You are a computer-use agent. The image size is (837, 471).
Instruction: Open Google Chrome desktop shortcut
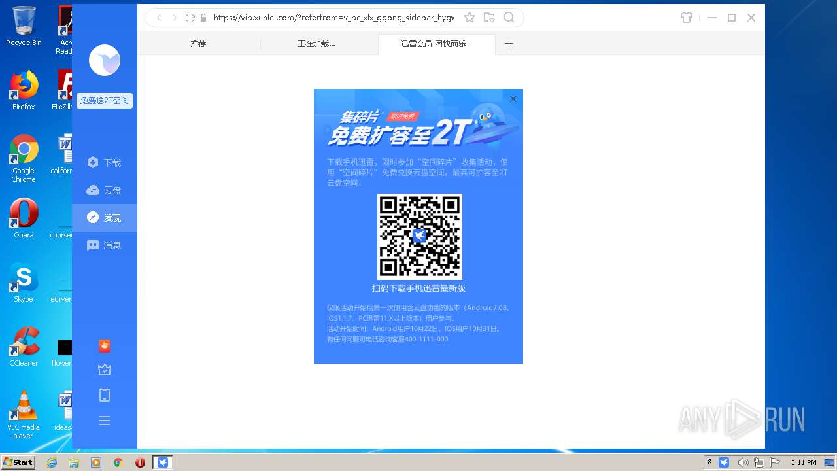click(24, 158)
